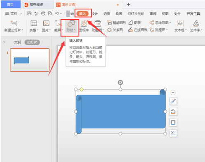Expand the 新建幻灯片 dropdown arrow
The height and width of the screenshot is (162, 205).
tap(23, 30)
